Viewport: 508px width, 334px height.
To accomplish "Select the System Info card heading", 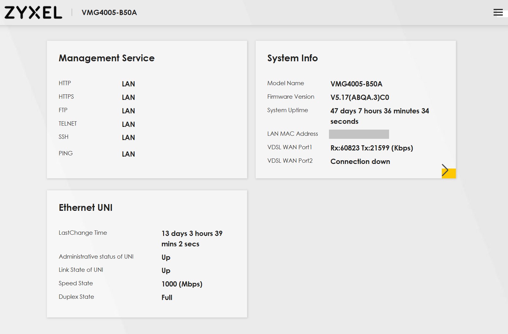I will (292, 58).
